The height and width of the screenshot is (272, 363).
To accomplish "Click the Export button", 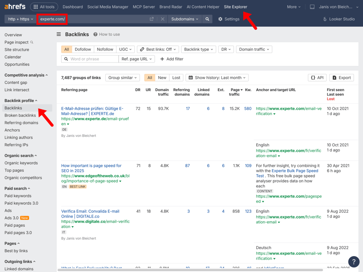I will point(342,78).
